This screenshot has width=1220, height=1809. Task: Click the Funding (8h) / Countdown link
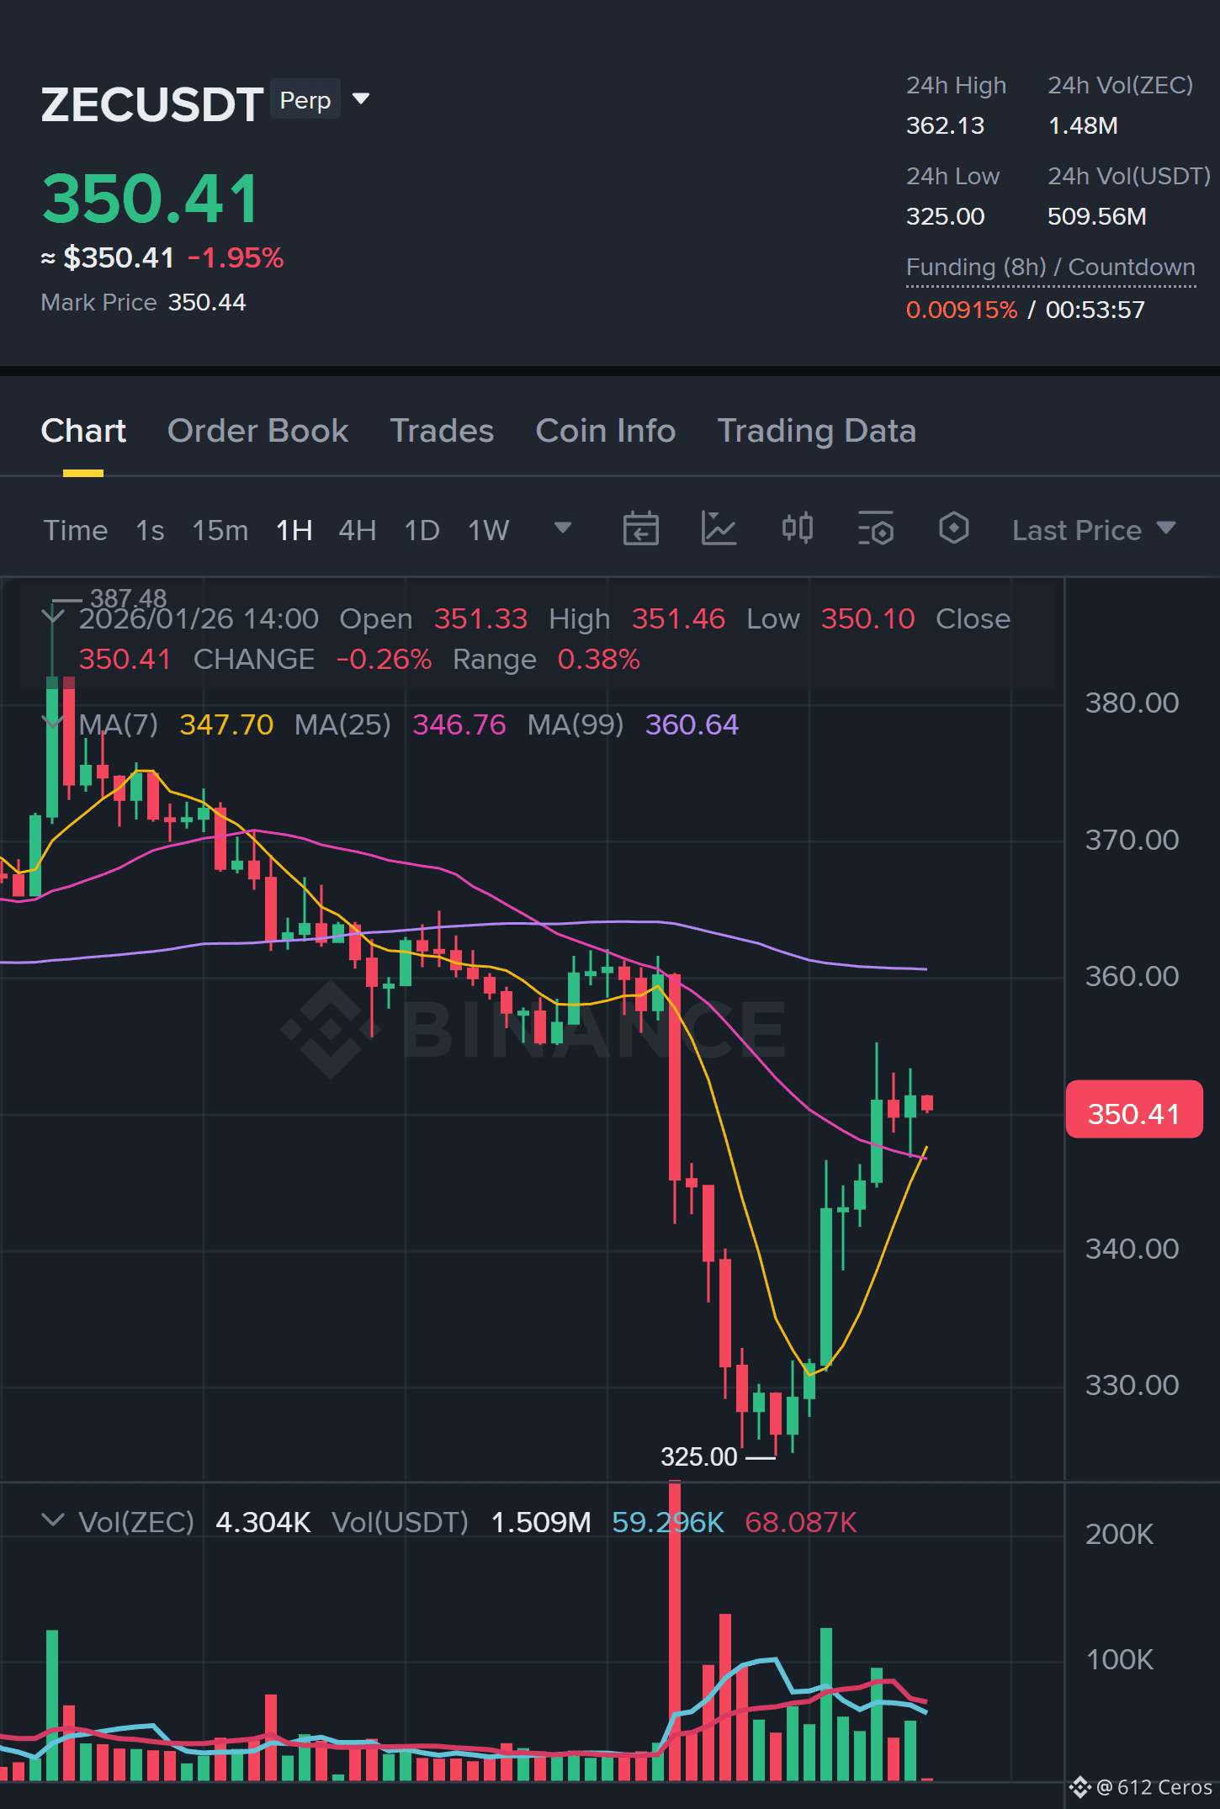tap(1050, 268)
